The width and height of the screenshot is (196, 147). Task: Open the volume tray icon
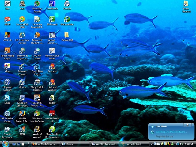point(181,144)
